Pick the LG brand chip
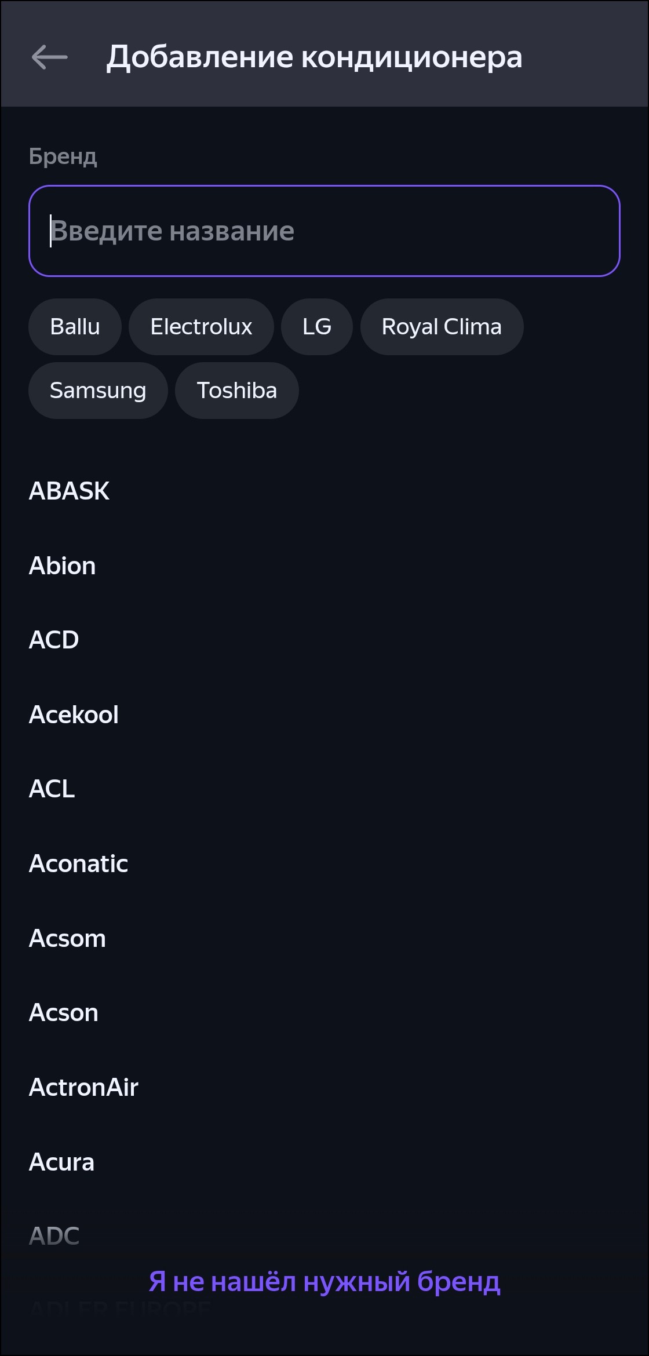 pos(317,327)
